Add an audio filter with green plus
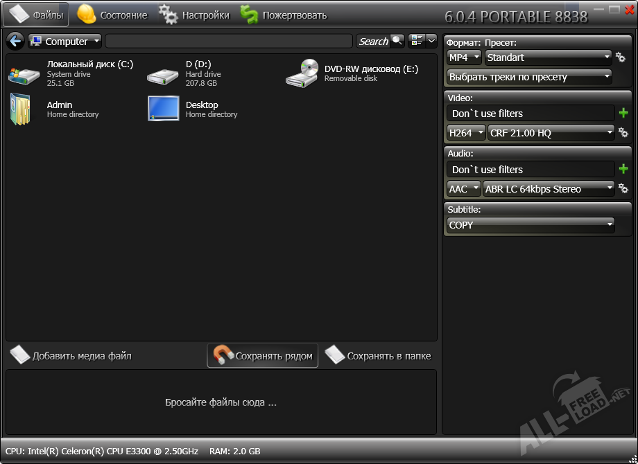Screen dimensions: 638x464 click(623, 169)
